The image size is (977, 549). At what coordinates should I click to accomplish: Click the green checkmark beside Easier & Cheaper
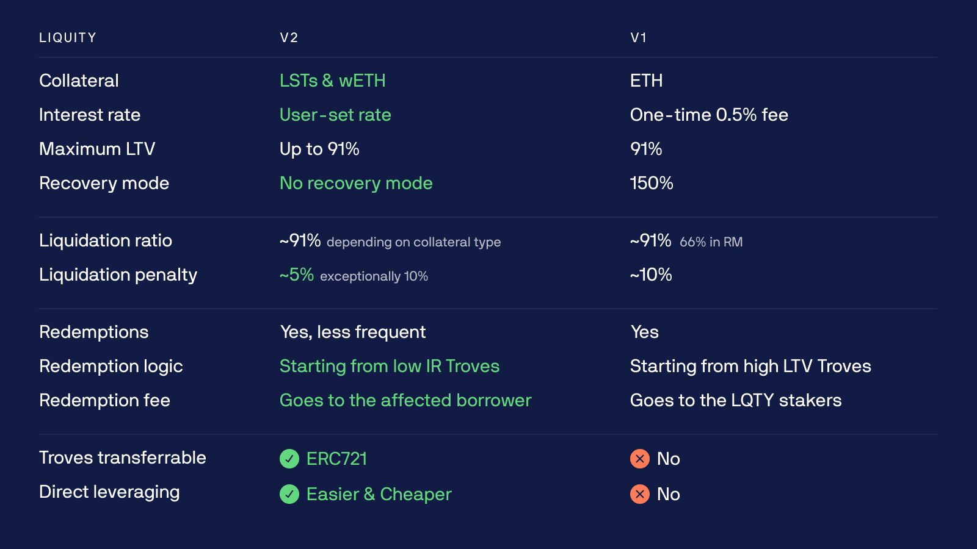click(x=289, y=494)
